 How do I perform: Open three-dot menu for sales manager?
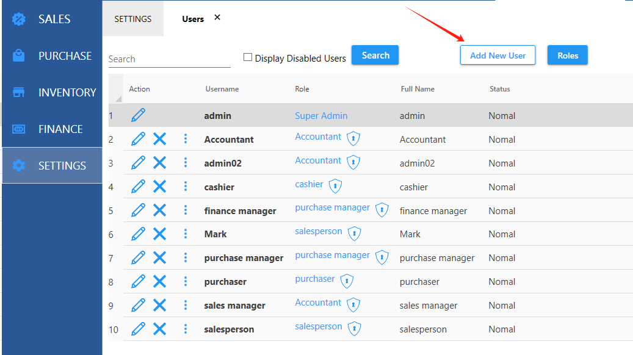pos(186,305)
